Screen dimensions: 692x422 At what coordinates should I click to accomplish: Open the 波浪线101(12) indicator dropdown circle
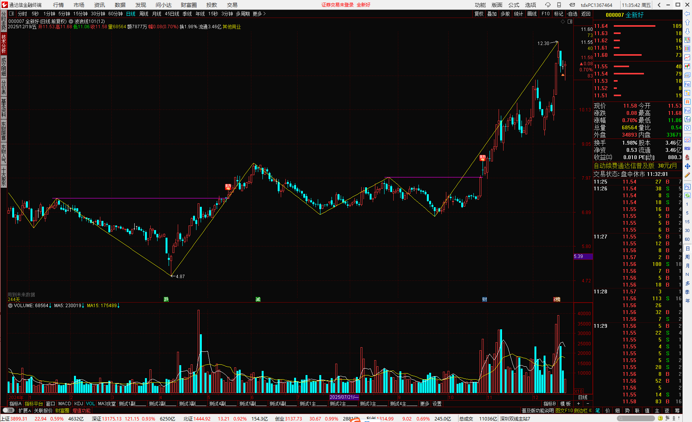point(71,22)
